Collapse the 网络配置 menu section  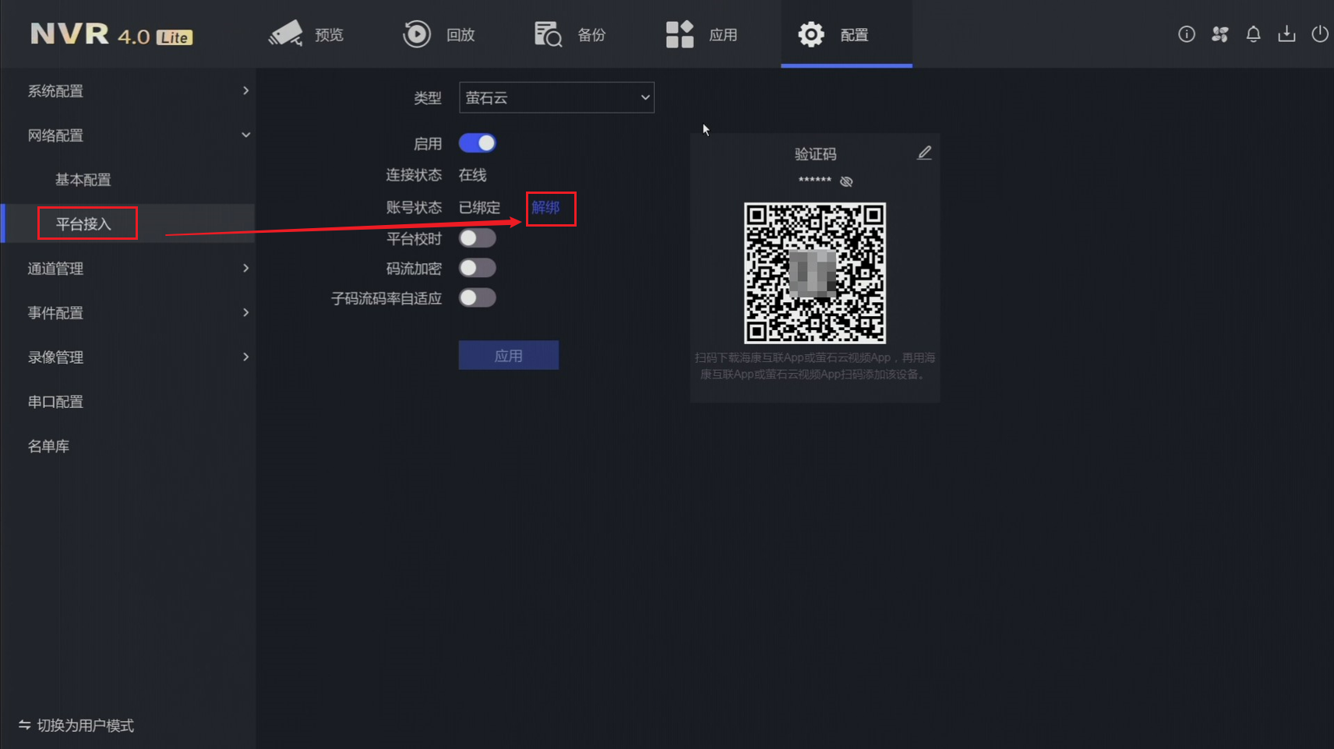click(x=137, y=135)
